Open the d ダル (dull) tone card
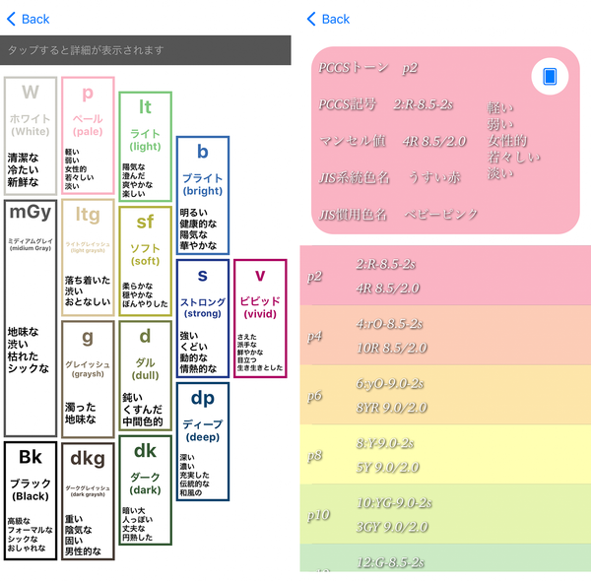This screenshot has width=591, height=581. click(146, 375)
